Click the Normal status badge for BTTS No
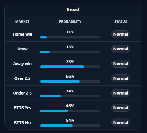147x133 pixels. pyautogui.click(x=121, y=122)
